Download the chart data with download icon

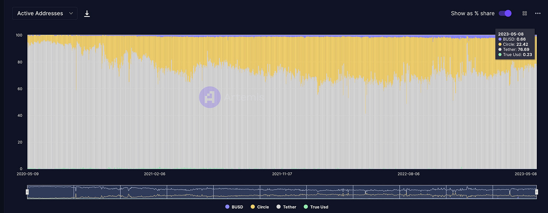point(87,14)
